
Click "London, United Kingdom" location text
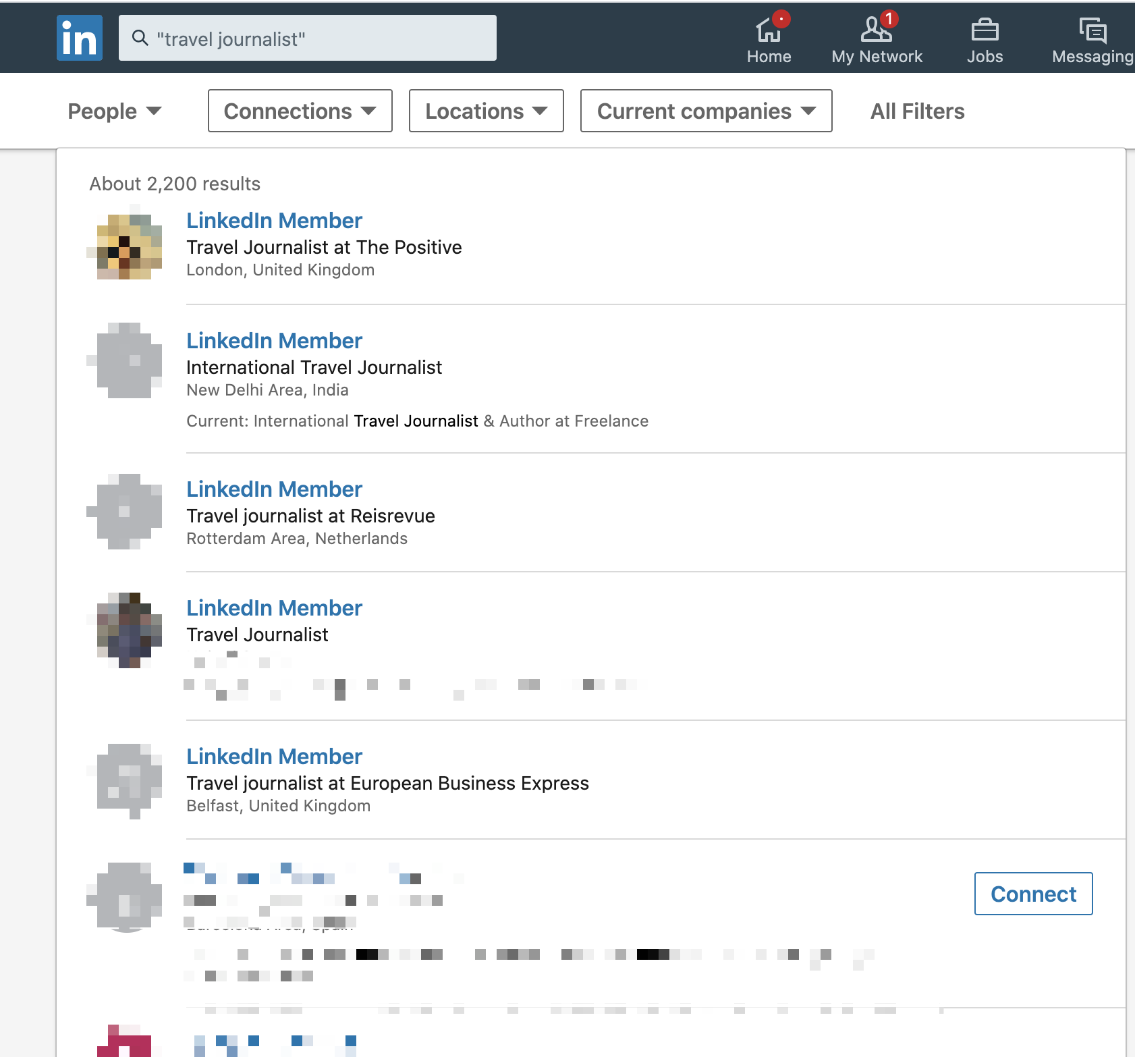point(280,270)
